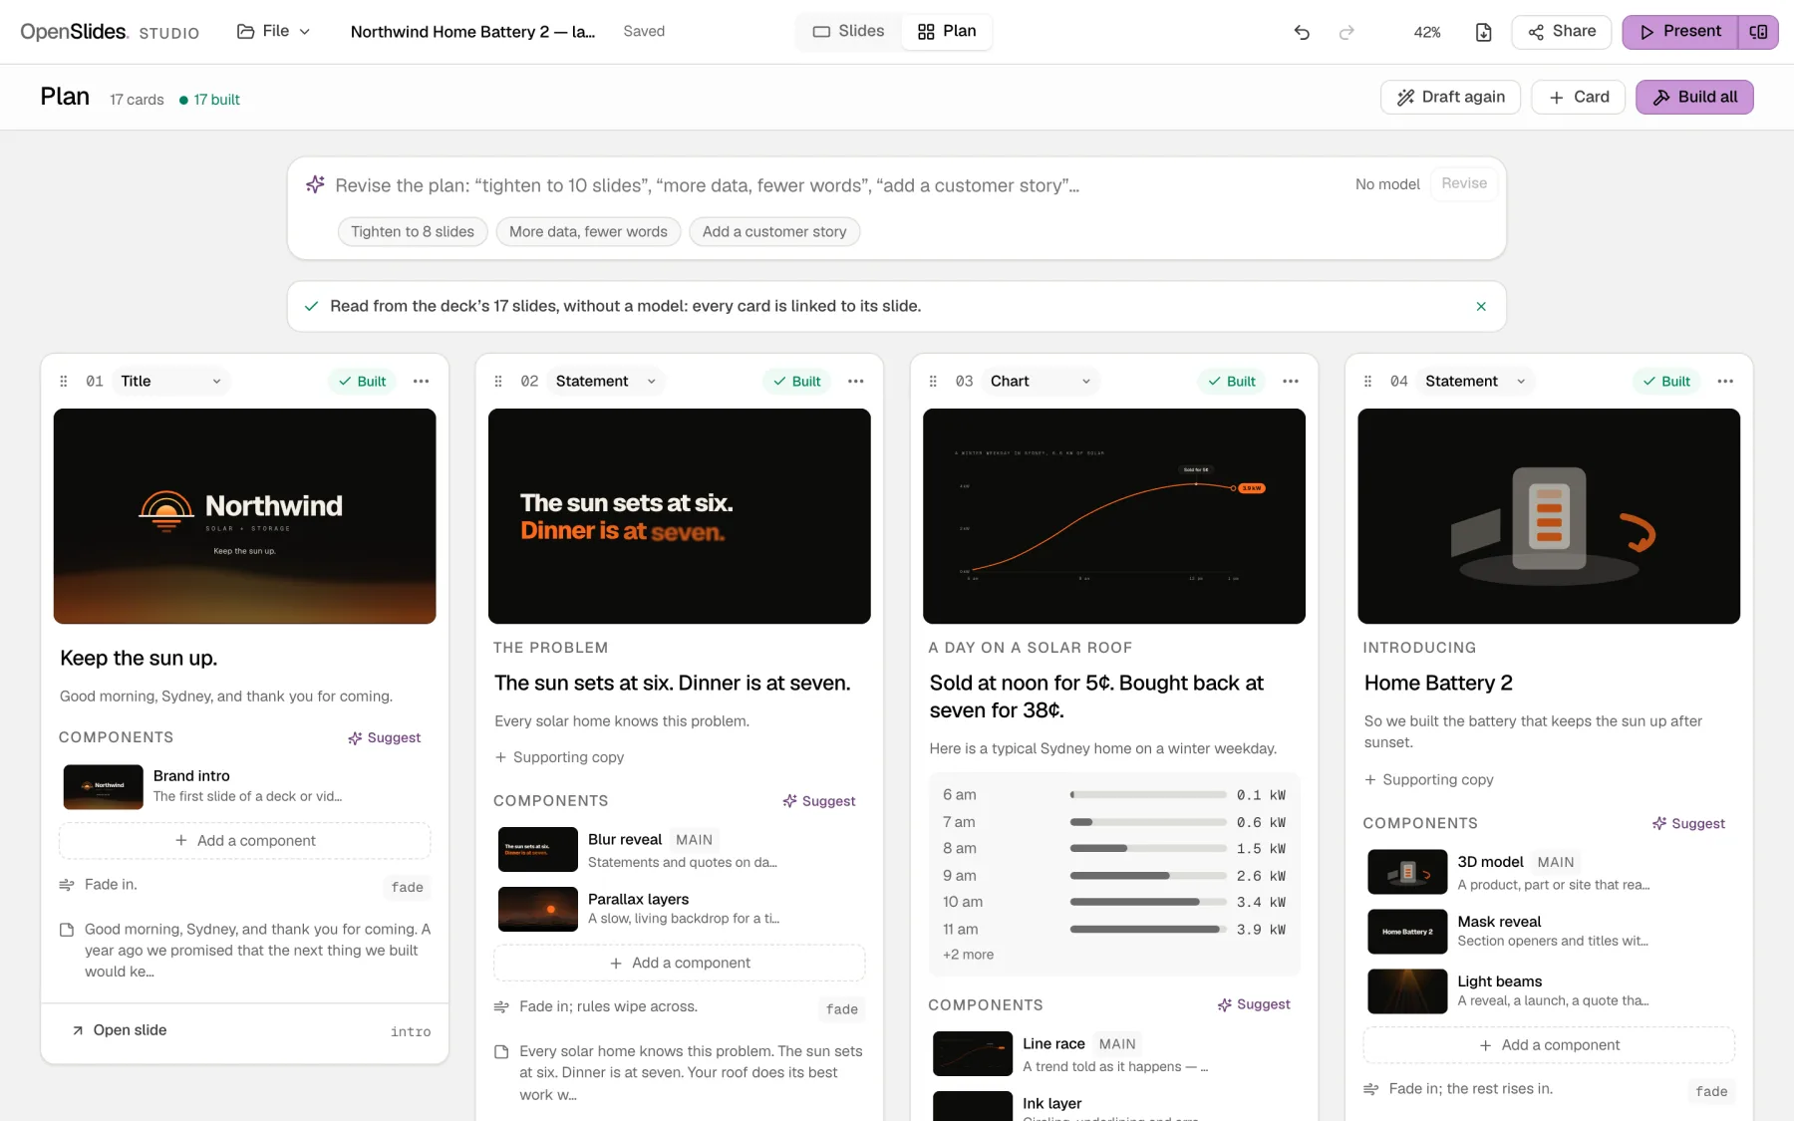Viewport: 1794px width, 1121px height.
Task: Click transition icon beside 'Fade in; the rest rises in'
Action: (1371, 1089)
